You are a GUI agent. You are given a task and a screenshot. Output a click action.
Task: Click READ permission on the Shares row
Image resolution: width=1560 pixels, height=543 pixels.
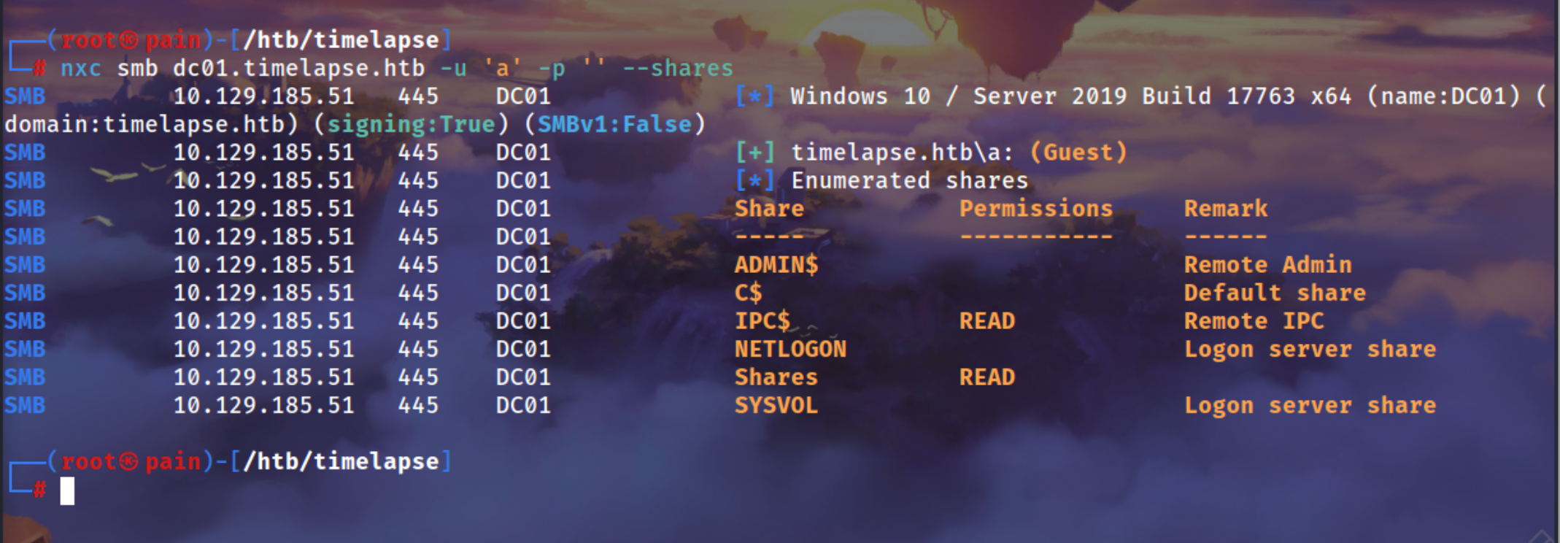[986, 377]
